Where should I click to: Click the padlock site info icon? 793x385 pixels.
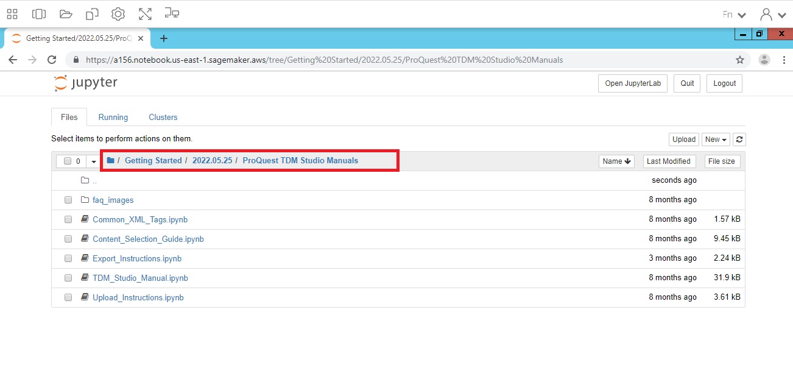click(x=76, y=60)
